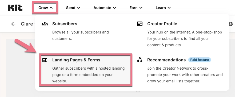Open the Learn menu
235x97 pixels.
(x=163, y=8)
